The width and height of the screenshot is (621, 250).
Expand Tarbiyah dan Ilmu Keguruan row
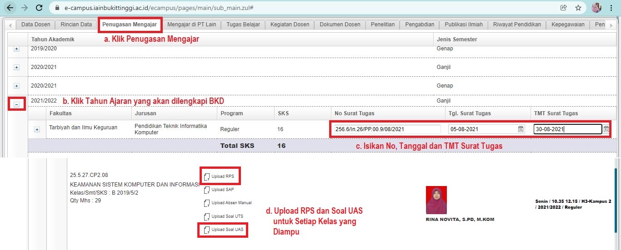(x=37, y=129)
